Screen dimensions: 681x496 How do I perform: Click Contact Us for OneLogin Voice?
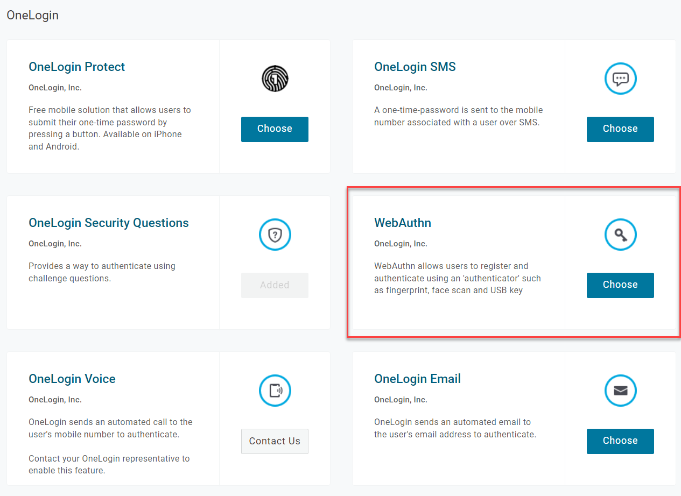coord(275,441)
